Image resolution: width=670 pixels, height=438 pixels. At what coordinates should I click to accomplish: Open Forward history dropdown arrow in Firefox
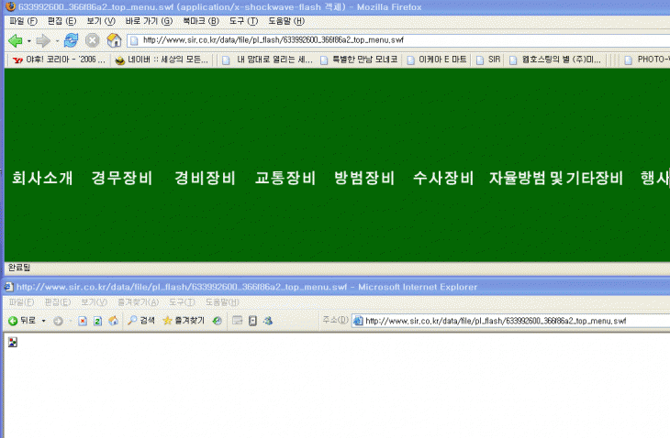(57, 41)
